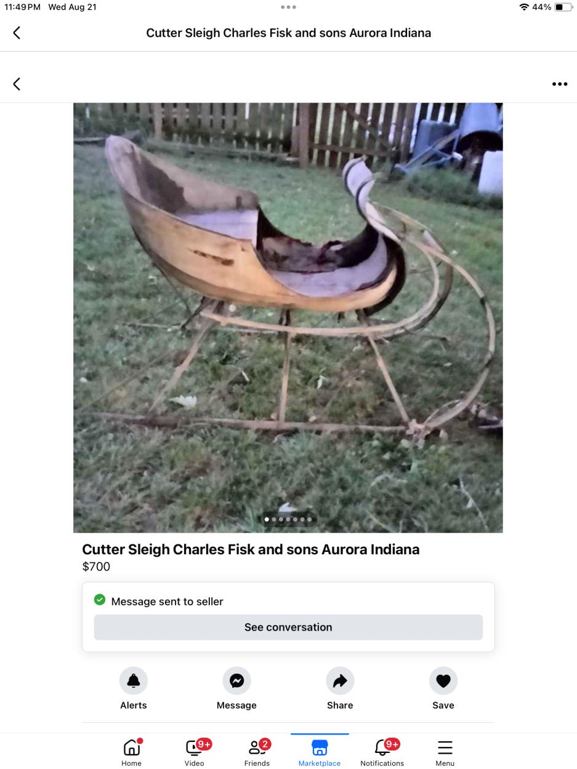Tap the sleigh listing photo

click(288, 317)
